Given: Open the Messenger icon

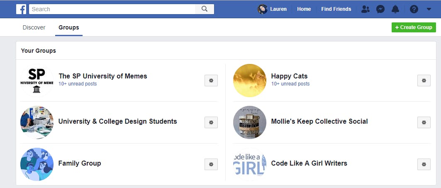Looking at the screenshot, I should pyautogui.click(x=380, y=9).
